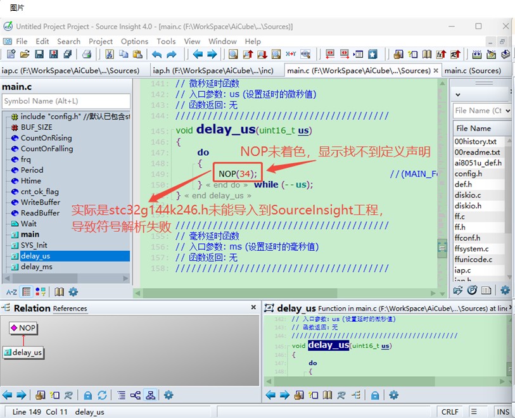Click the Open File folder icon

(25, 54)
